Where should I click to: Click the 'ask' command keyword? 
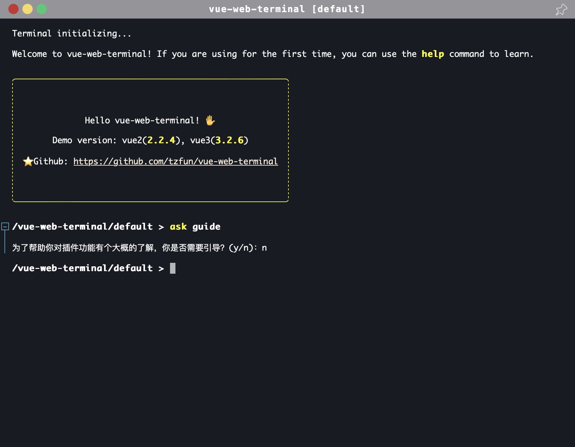coord(178,227)
